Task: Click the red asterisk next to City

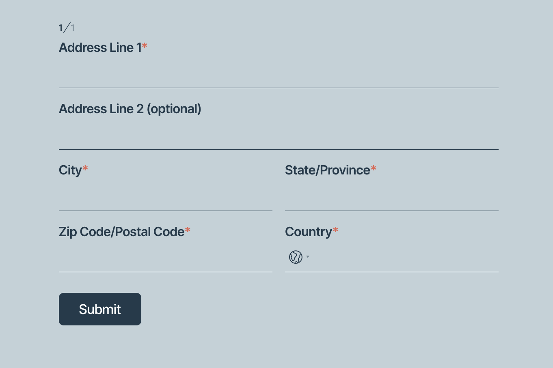Action: coord(85,169)
